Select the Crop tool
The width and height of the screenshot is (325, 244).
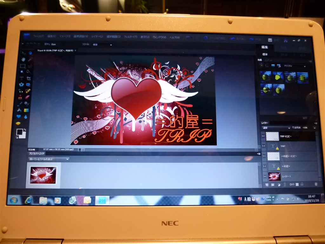point(29,78)
